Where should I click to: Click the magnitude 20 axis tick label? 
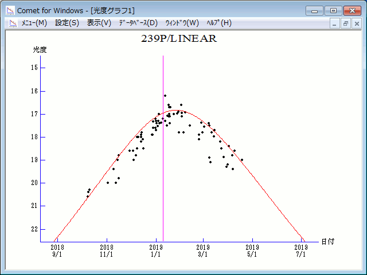(34, 183)
